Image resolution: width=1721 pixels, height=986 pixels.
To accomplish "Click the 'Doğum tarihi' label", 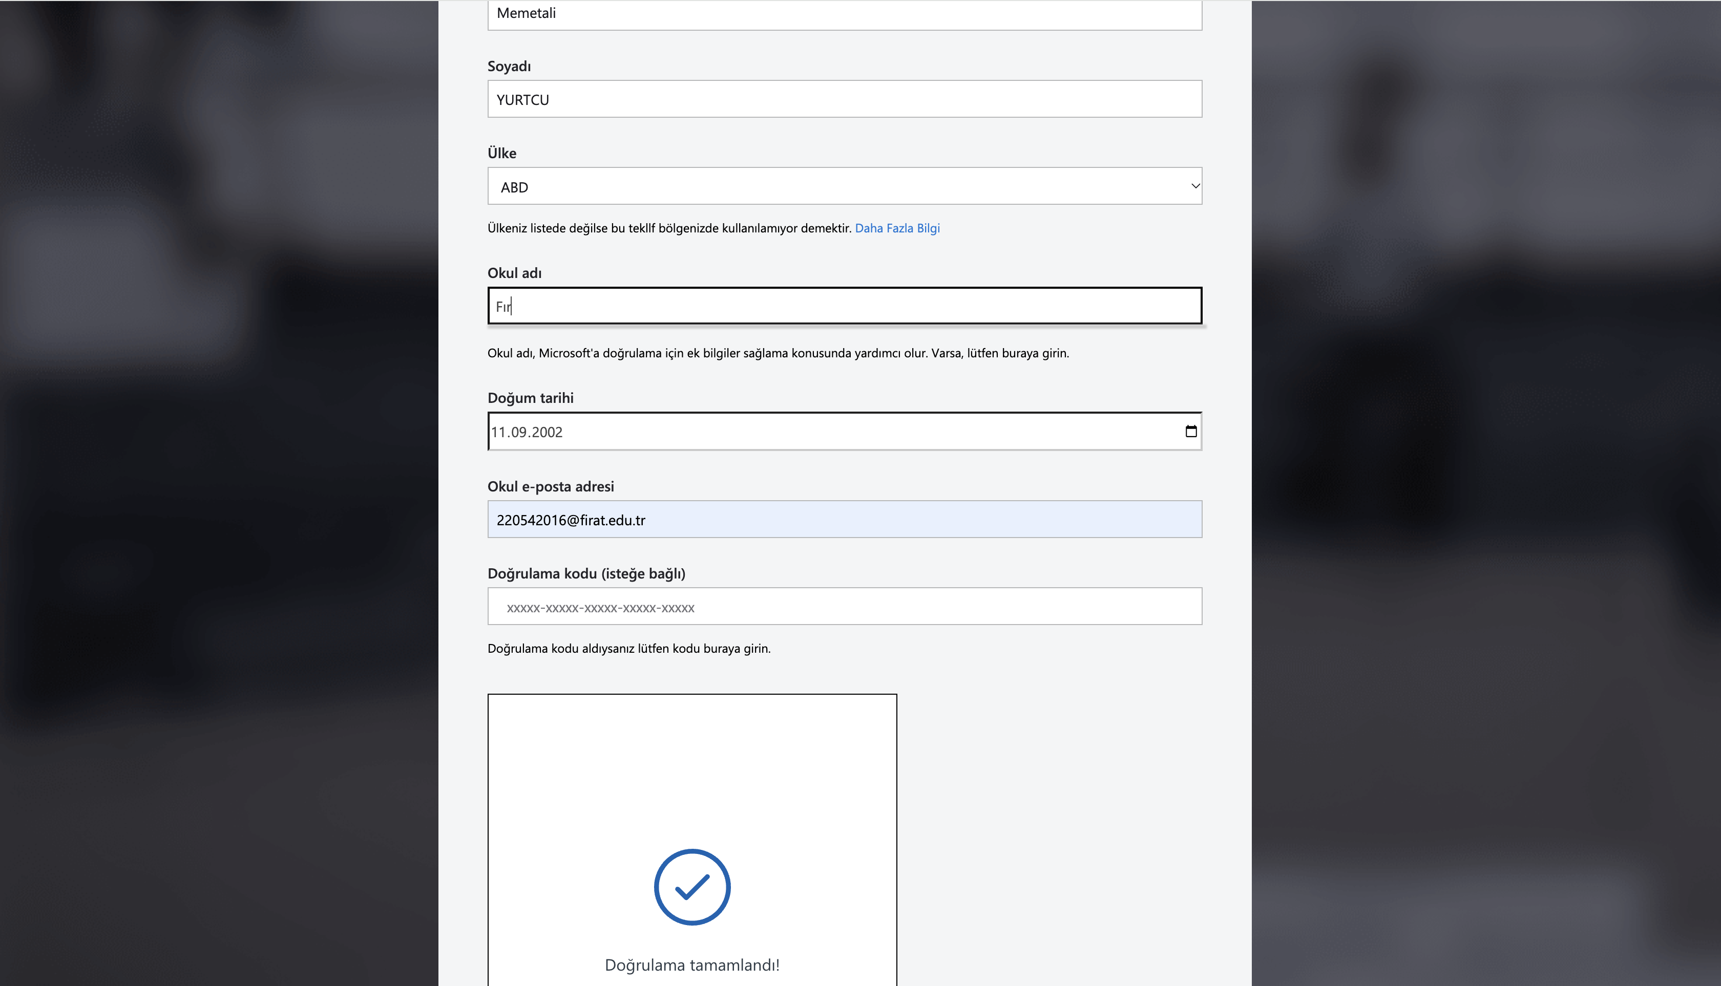I will click(531, 398).
